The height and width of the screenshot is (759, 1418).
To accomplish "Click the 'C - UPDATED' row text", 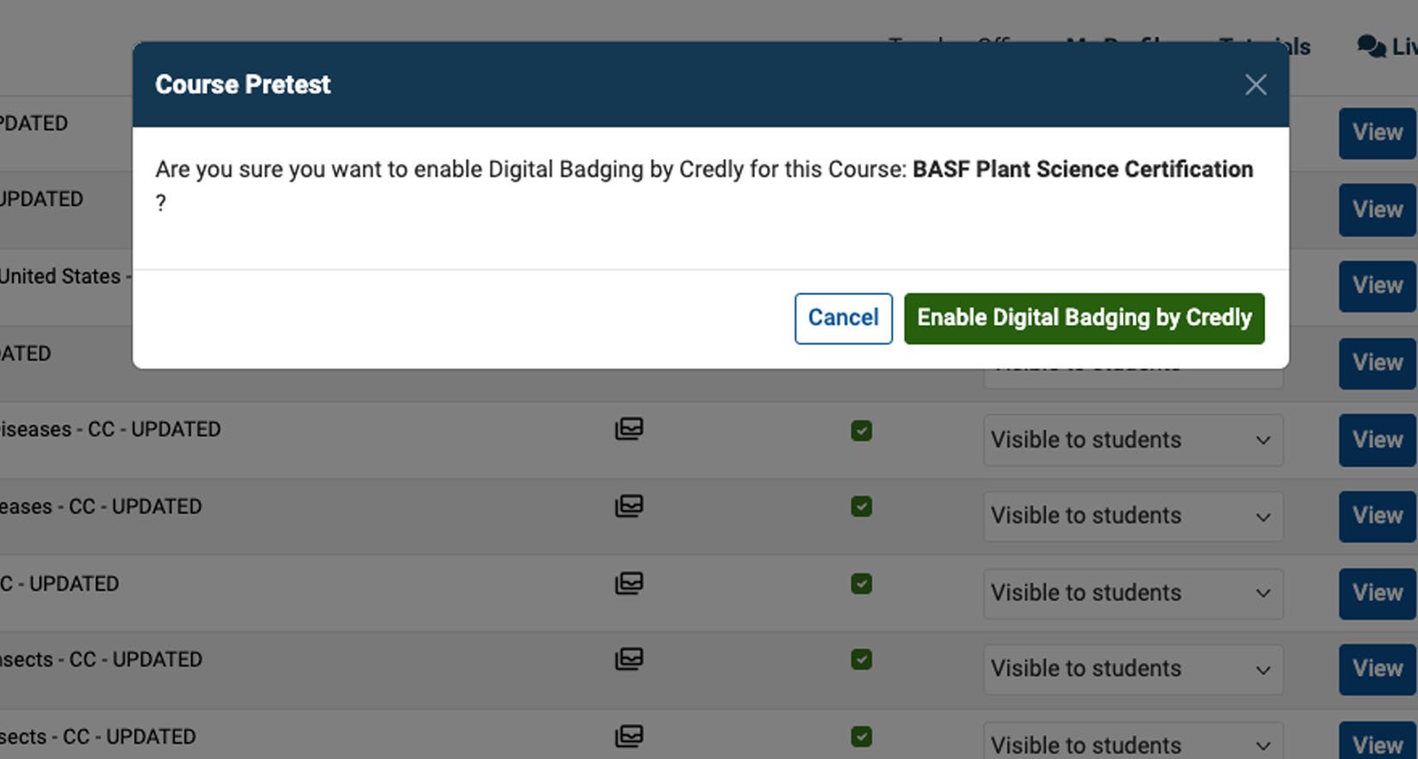I will pos(60,584).
